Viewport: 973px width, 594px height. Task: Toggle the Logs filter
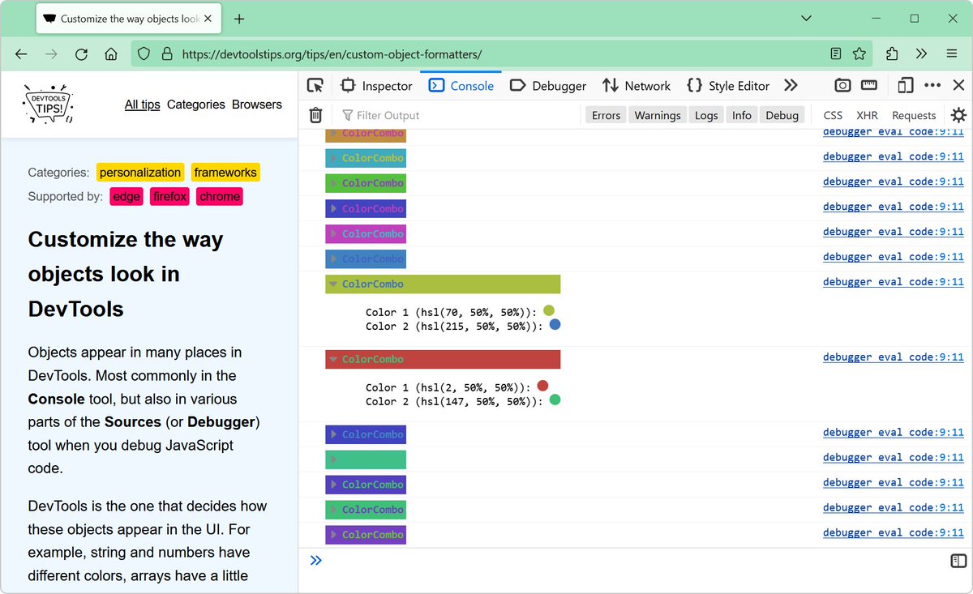pyautogui.click(x=706, y=115)
